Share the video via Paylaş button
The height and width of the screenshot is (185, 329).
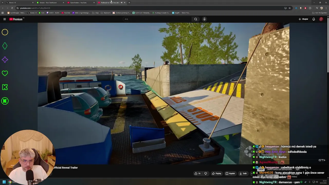tap(216, 173)
